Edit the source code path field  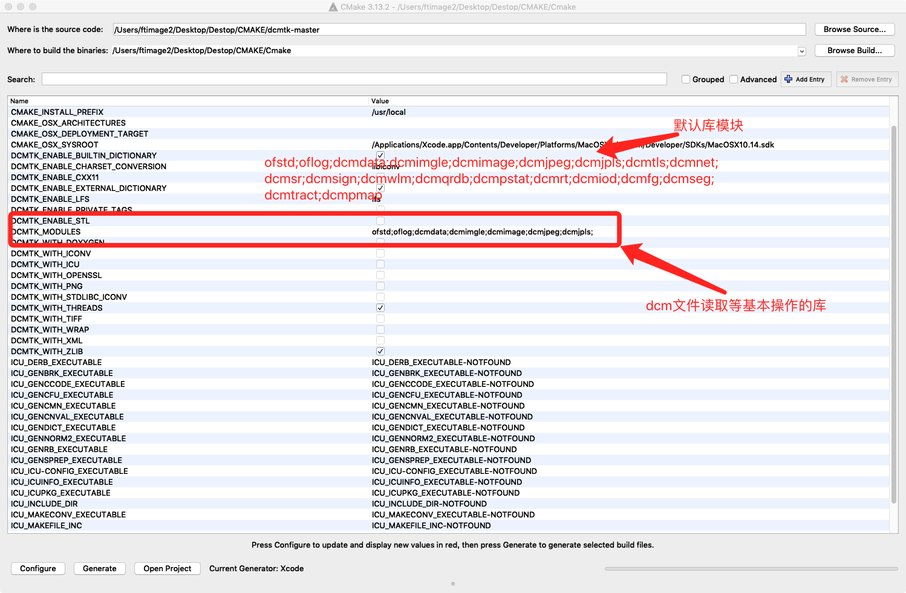pos(459,30)
